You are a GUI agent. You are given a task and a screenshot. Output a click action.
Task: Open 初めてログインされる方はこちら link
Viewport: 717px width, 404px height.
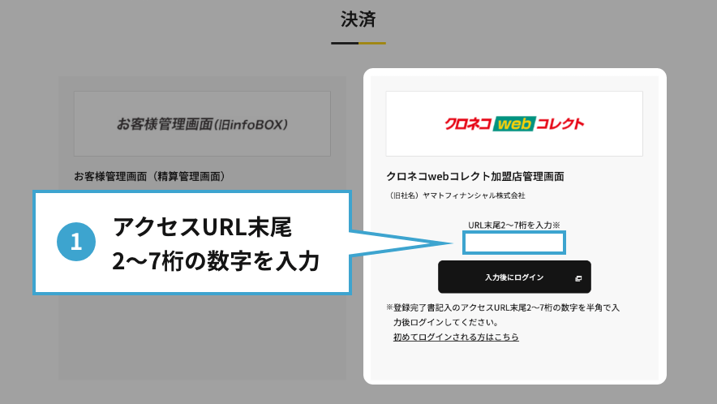click(456, 337)
